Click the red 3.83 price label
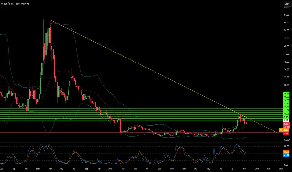 coord(286,134)
